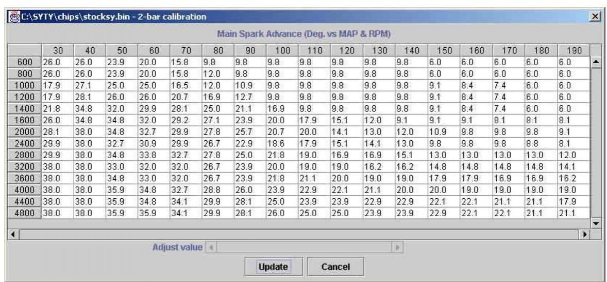
Task: Select the cell at 4800 RPM, 190 MAP
Action: pyautogui.click(x=572, y=213)
